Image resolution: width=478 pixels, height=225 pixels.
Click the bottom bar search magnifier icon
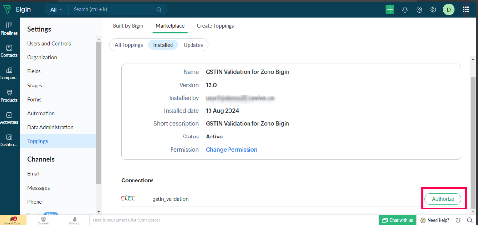click(470, 220)
